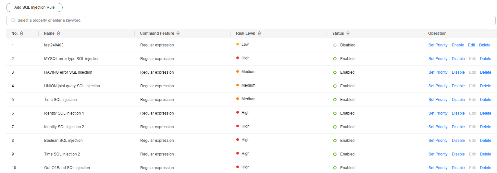Click 'Out Of Band SQL injection' name
Image resolution: width=497 pixels, height=173 pixels.
(67, 168)
